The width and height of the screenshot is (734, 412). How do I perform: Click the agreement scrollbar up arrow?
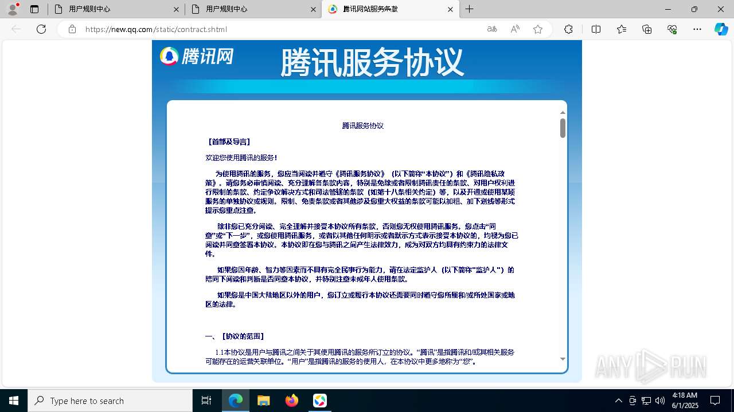point(563,113)
